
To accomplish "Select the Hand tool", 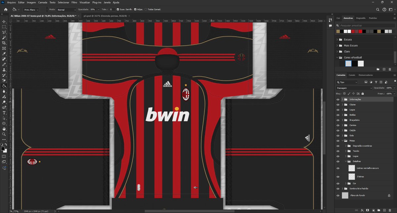I will pos(4,129).
